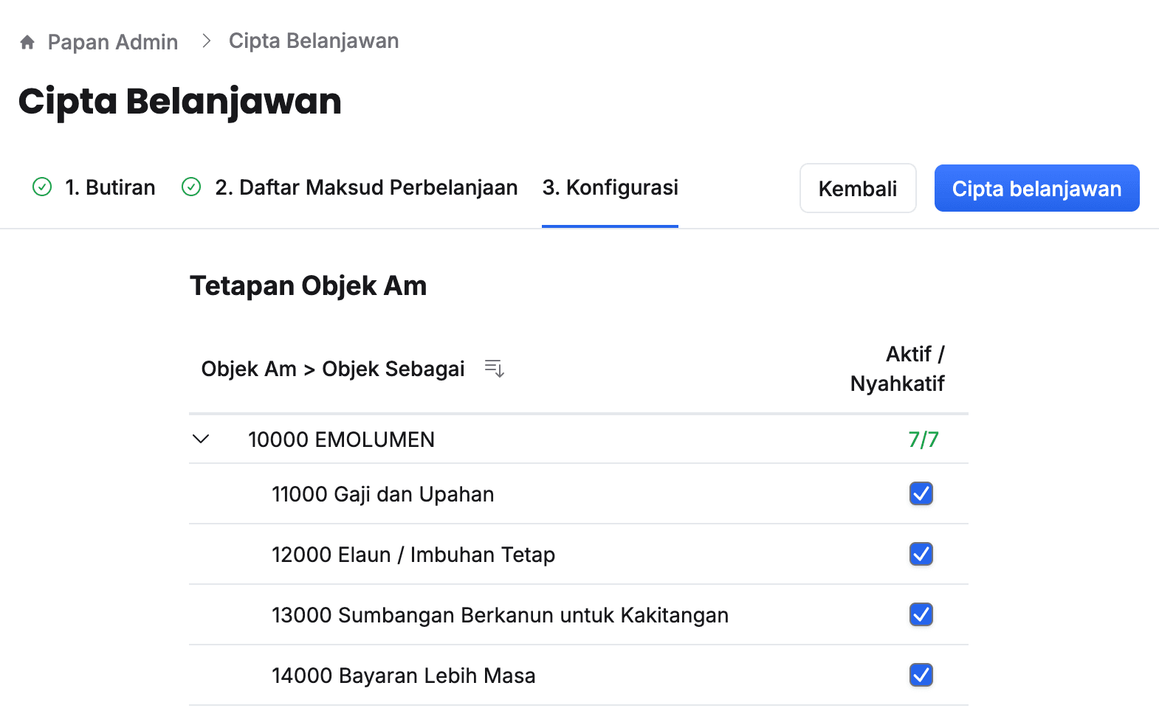
Task: Open the Papan Admin breadcrumb link
Action: coord(112,42)
